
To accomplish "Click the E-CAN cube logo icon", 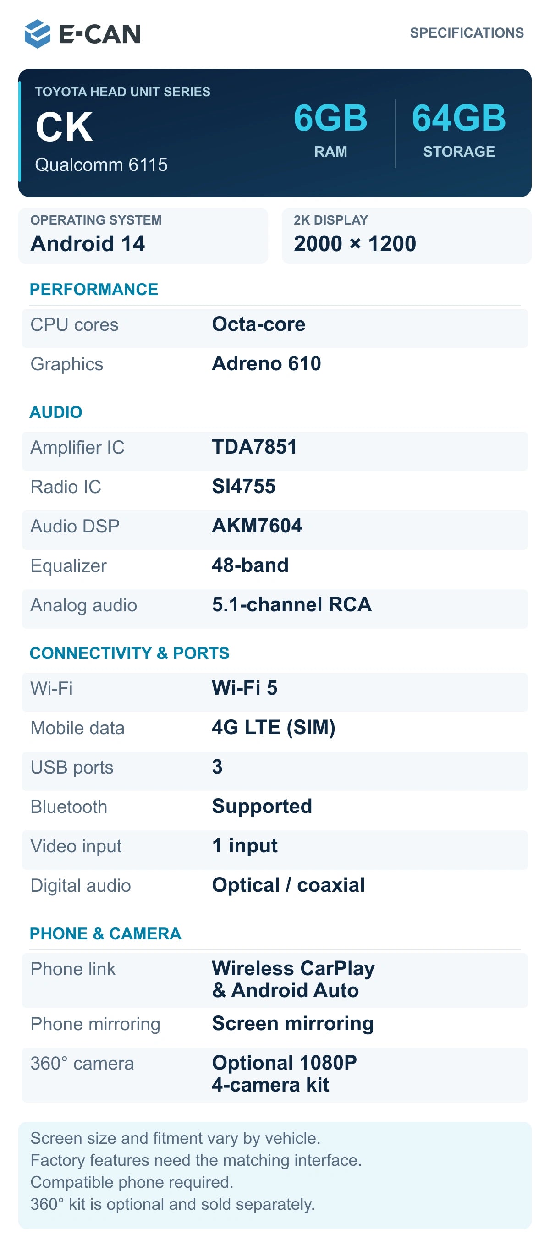I will tap(38, 33).
